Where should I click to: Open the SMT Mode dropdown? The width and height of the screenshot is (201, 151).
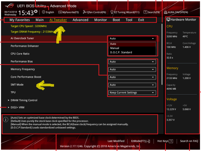(x=132, y=85)
